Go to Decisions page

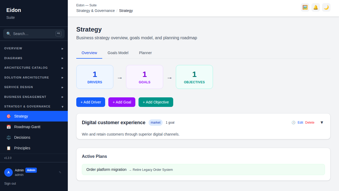click(34, 137)
